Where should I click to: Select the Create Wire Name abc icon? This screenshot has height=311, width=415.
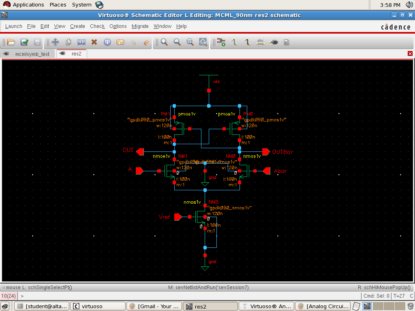pyautogui.click(x=261, y=42)
